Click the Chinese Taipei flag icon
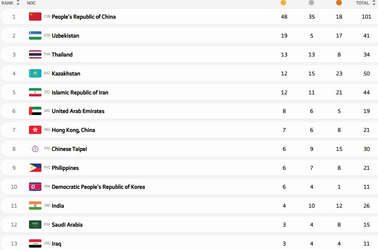378x250 pixels. pyautogui.click(x=35, y=149)
